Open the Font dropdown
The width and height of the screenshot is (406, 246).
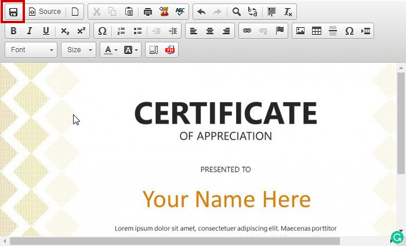(x=31, y=50)
